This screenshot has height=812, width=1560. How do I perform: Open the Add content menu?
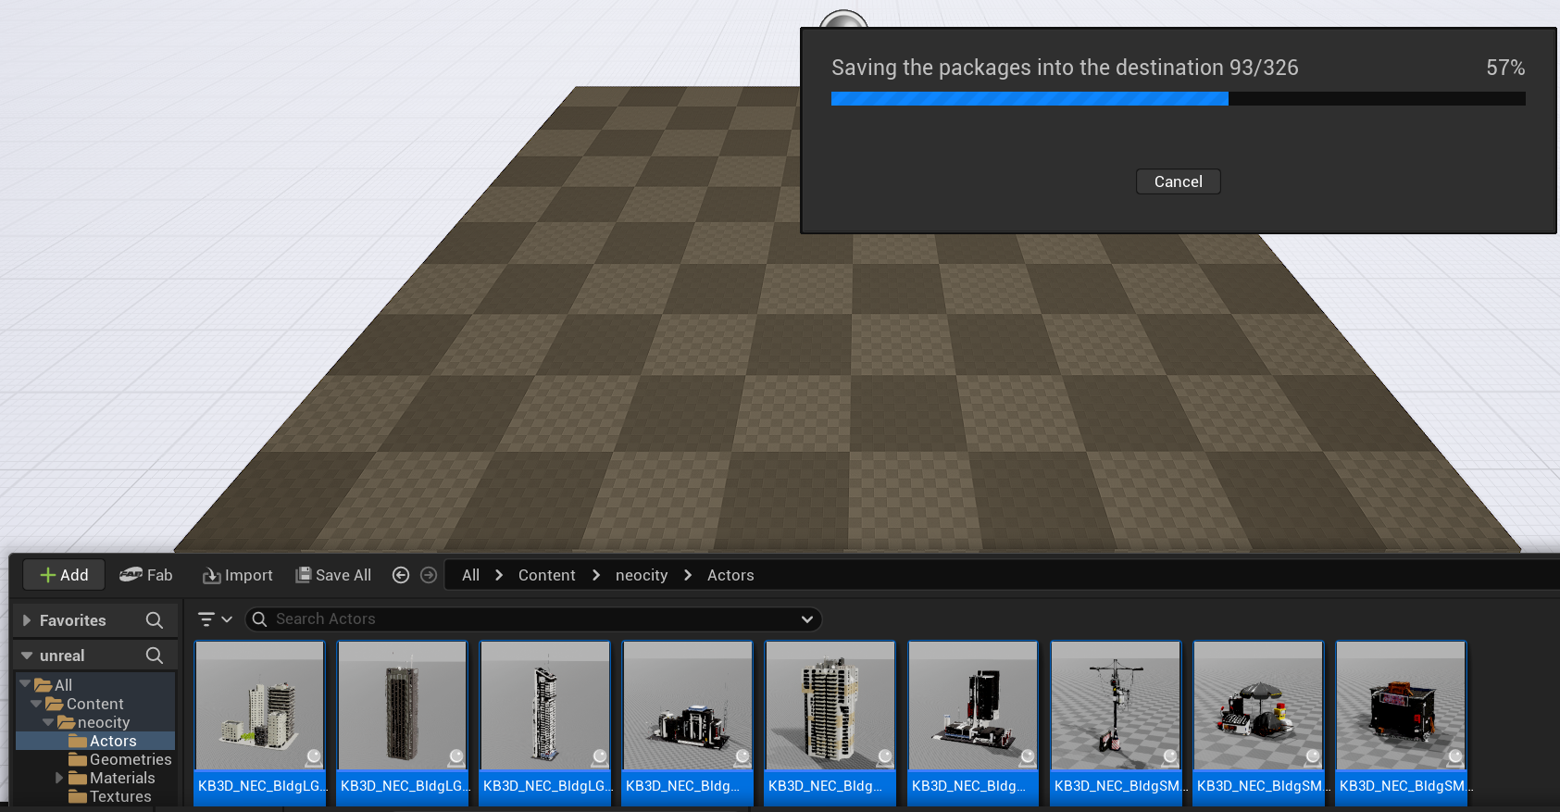tap(64, 575)
